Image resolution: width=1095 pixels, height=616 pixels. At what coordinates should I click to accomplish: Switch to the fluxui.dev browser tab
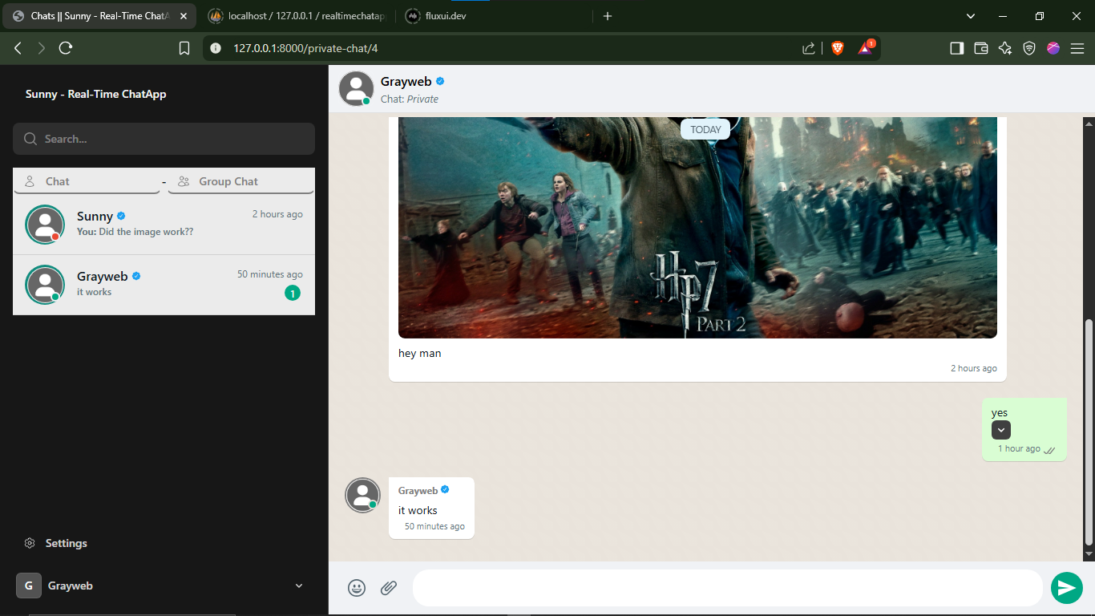coord(493,16)
